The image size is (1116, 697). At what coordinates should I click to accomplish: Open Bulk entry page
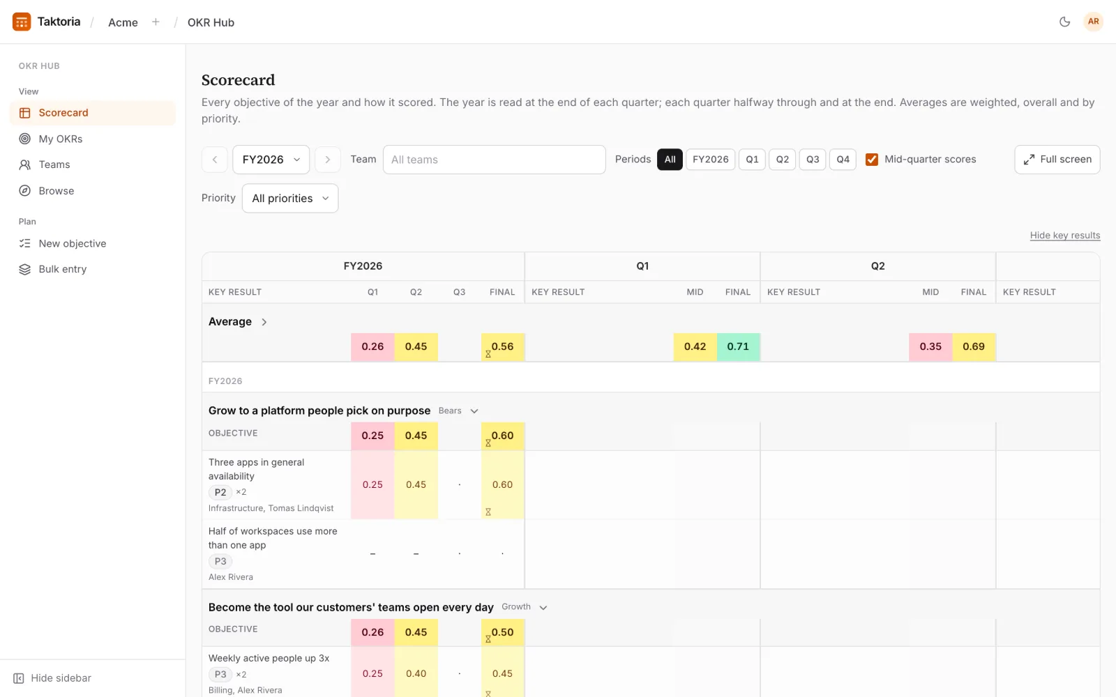tap(93, 269)
